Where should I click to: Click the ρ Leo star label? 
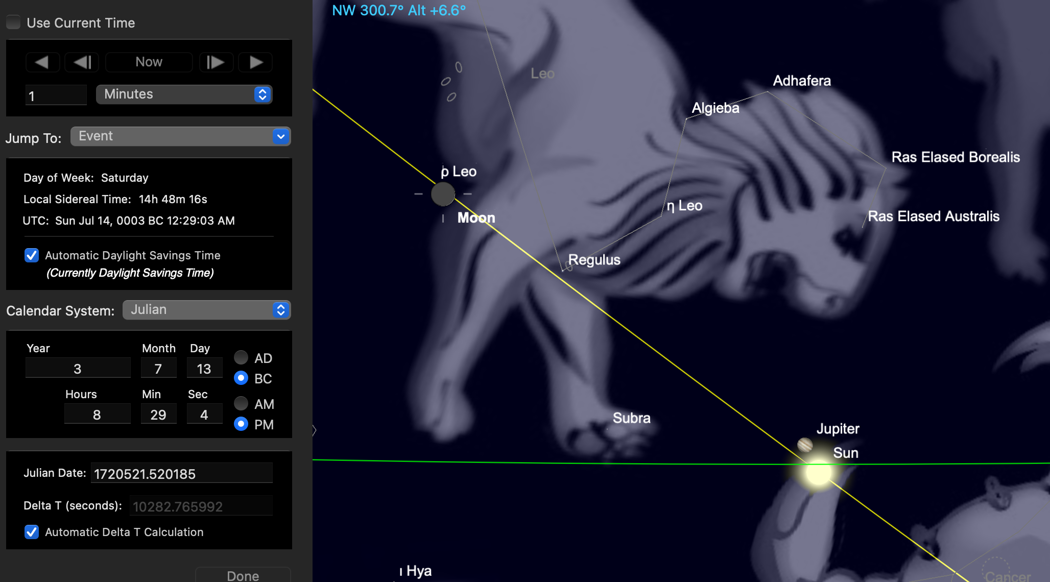click(x=459, y=172)
